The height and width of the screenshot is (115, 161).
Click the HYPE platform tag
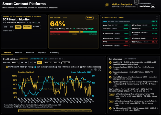tap(112, 94)
